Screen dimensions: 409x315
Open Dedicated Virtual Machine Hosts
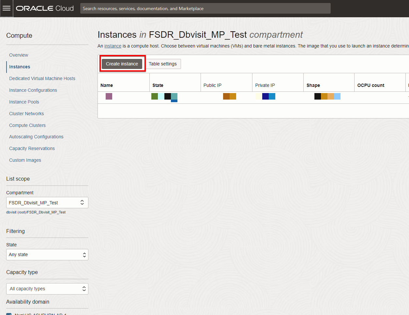point(42,78)
